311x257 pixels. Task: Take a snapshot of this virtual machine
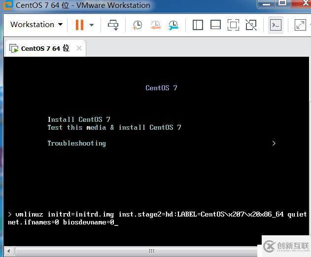pyautogui.click(x=137, y=25)
